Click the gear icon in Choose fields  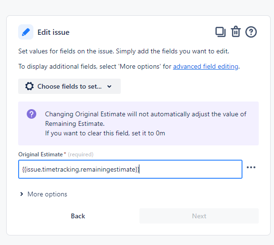coord(30,86)
